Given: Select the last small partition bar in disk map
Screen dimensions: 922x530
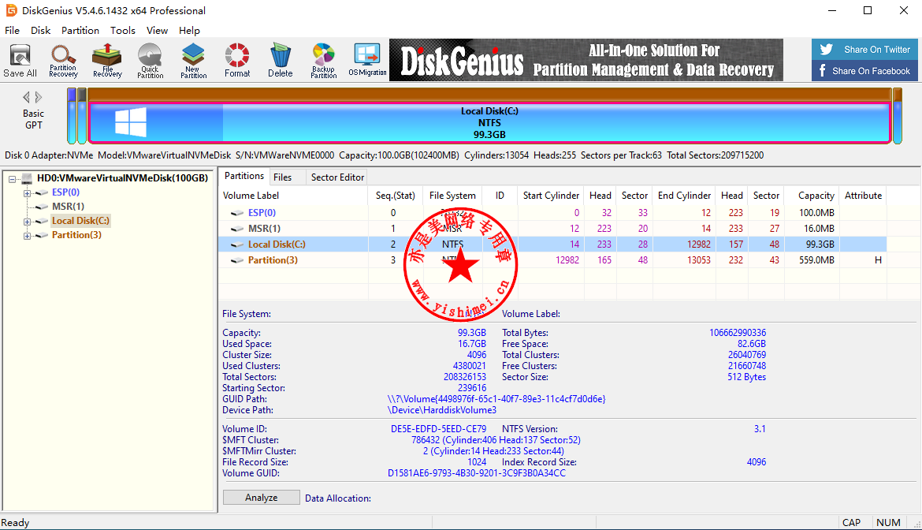Looking at the screenshot, I should [898, 116].
